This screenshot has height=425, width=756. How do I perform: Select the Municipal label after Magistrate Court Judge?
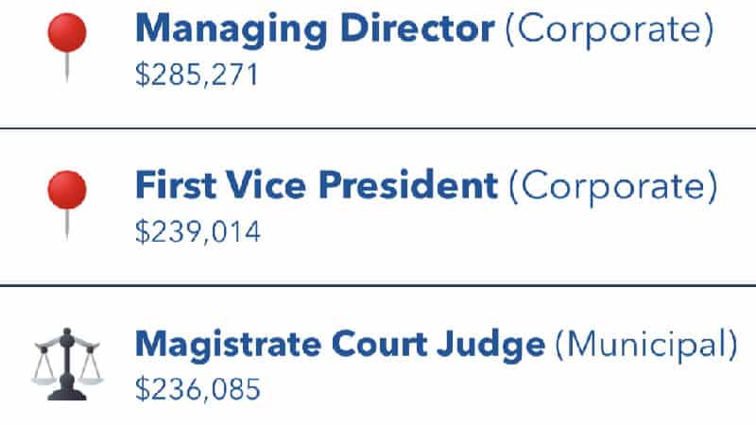coord(645,344)
